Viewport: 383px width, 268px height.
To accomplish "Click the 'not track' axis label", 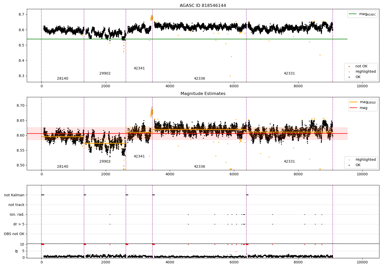I will coord(16,205).
